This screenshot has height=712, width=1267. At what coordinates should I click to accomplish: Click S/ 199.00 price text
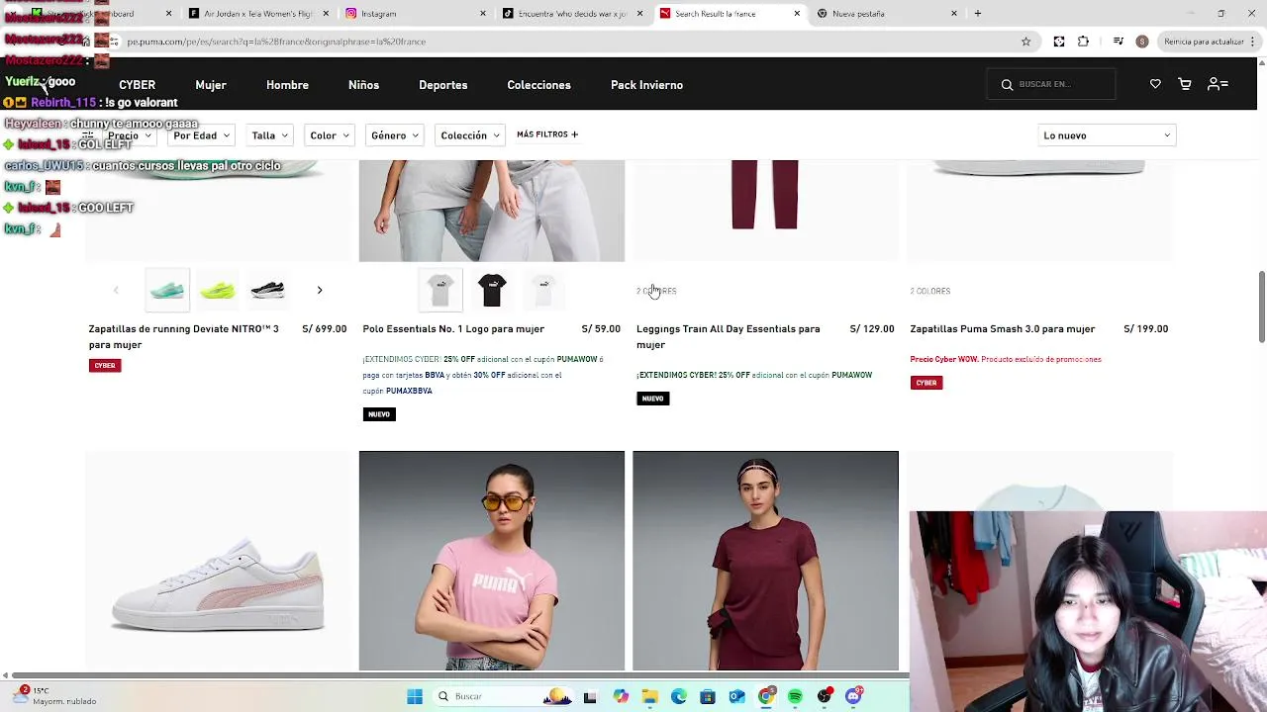click(1146, 328)
